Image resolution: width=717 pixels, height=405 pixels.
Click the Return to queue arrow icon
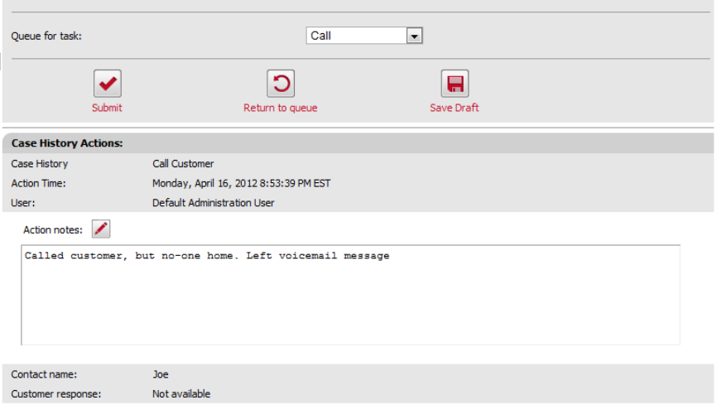(281, 84)
